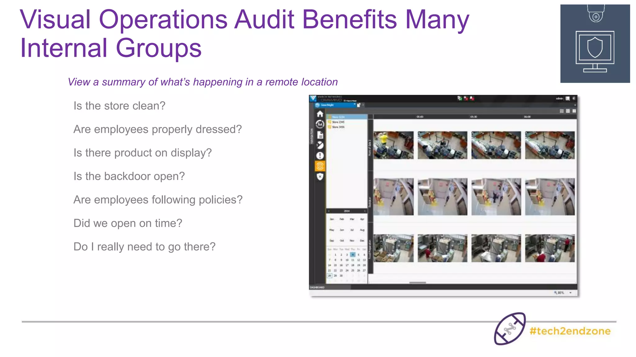Screen dimensions: 636x357
Task: Open the last food preparation thumbnail
Action: (550, 248)
